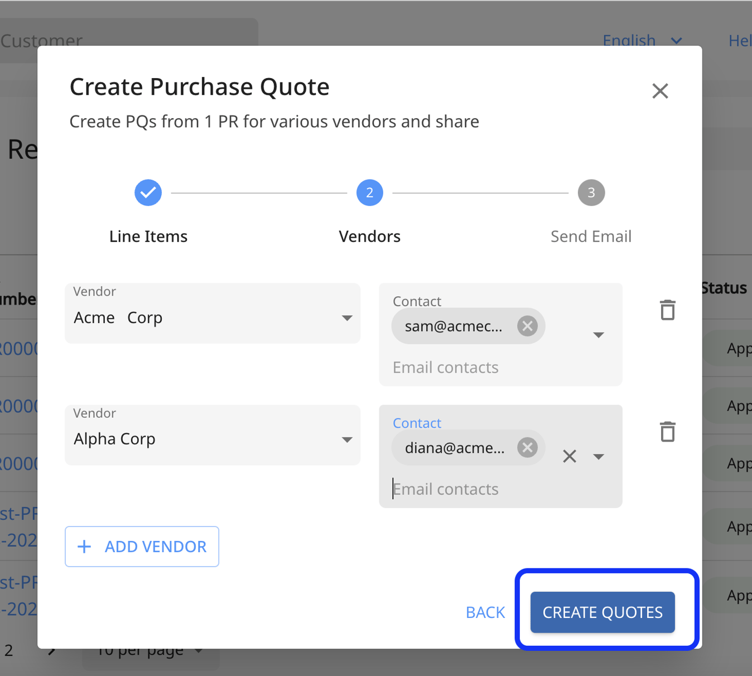The height and width of the screenshot is (676, 752).
Task: Clear all contacts in Alpha Corp contact field
Action: 569,456
